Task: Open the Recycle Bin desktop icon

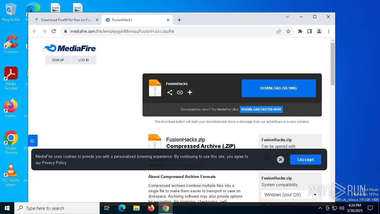Action: pos(11,12)
